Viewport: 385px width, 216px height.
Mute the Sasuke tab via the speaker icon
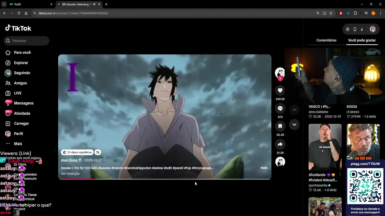pos(94,4)
